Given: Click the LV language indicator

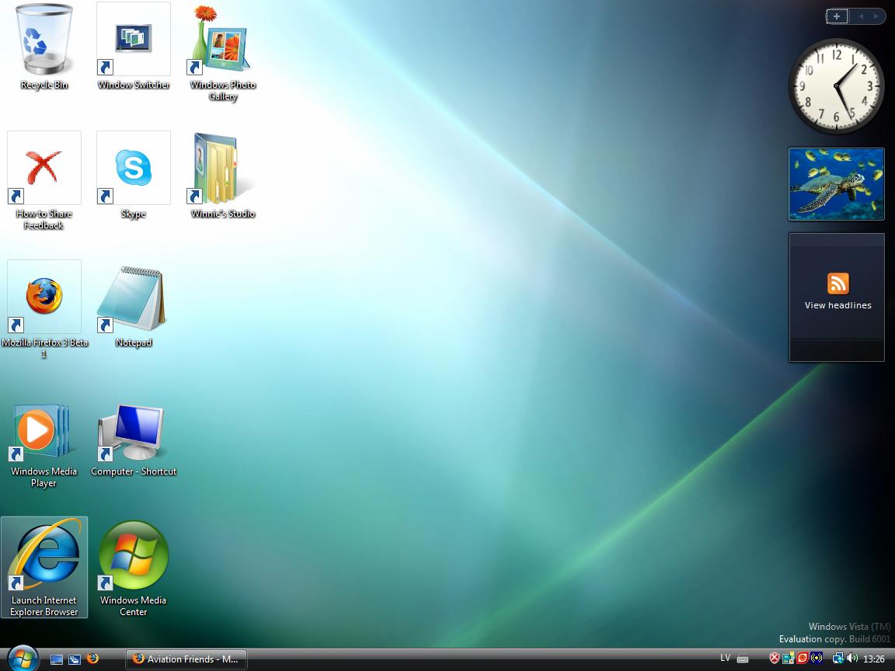Looking at the screenshot, I should point(725,658).
